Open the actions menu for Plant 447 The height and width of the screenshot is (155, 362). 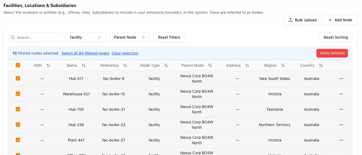pyautogui.click(x=341, y=140)
